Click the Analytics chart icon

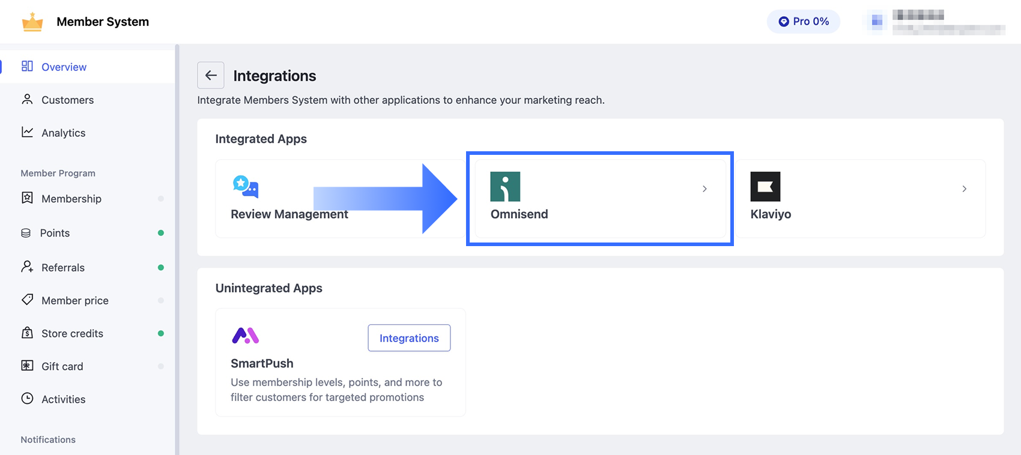tap(27, 132)
